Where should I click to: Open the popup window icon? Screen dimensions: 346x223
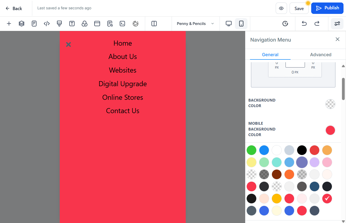[x=97, y=24]
